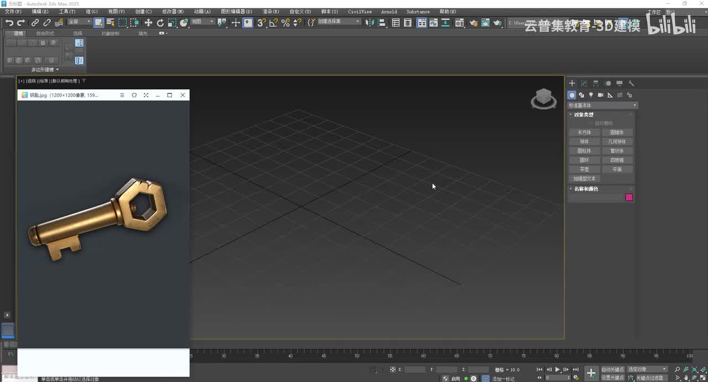Open the Render Setup teapot icon
Screen dimensions: 708x382
point(473,23)
